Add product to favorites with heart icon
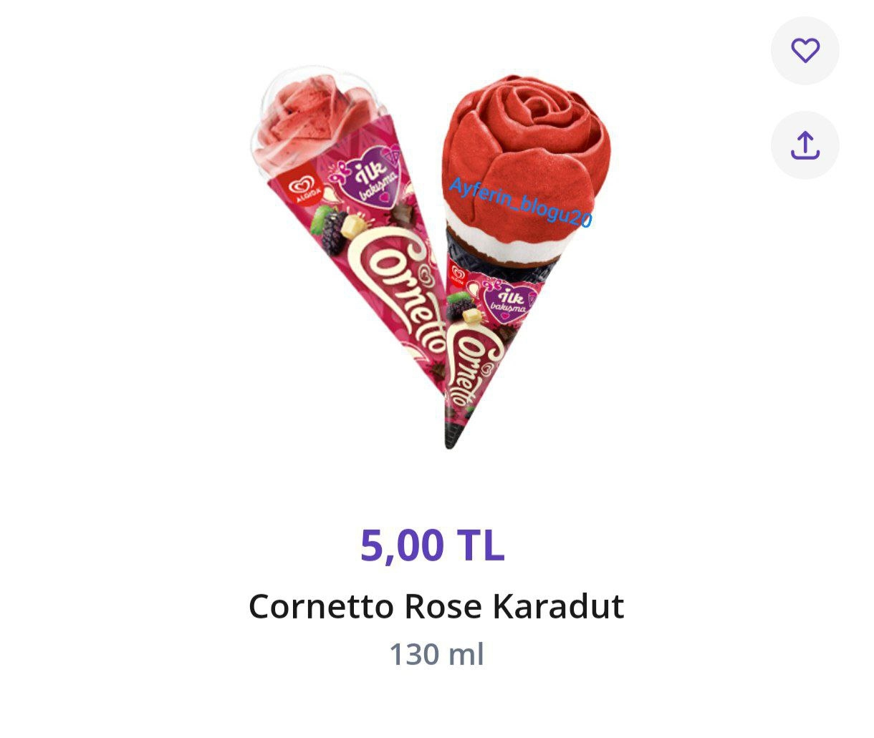 coord(805,50)
